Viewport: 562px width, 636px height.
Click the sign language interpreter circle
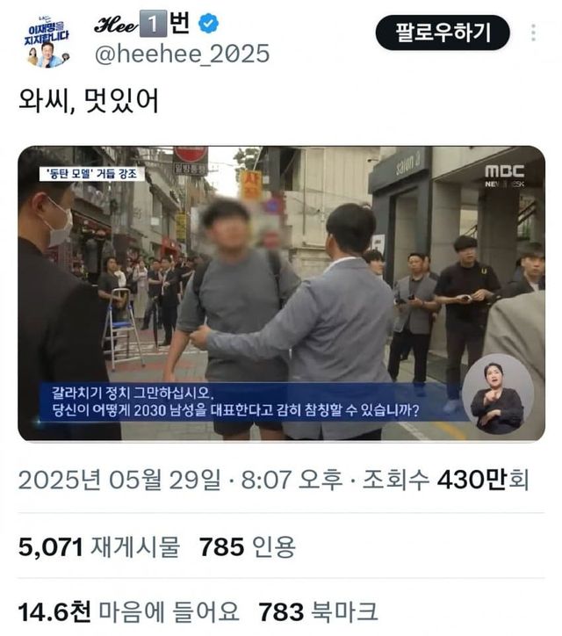tap(498, 394)
